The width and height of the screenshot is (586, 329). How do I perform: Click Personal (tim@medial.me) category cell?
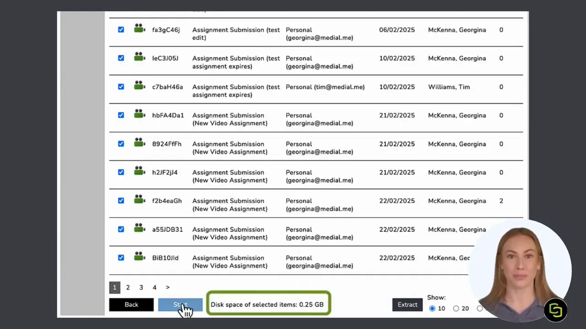coord(325,87)
